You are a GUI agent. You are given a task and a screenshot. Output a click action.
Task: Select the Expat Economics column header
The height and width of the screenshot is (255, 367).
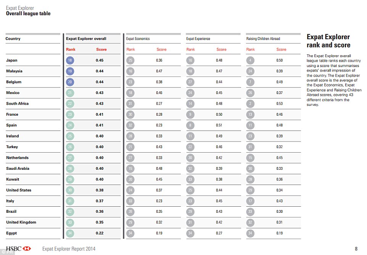tap(138, 39)
